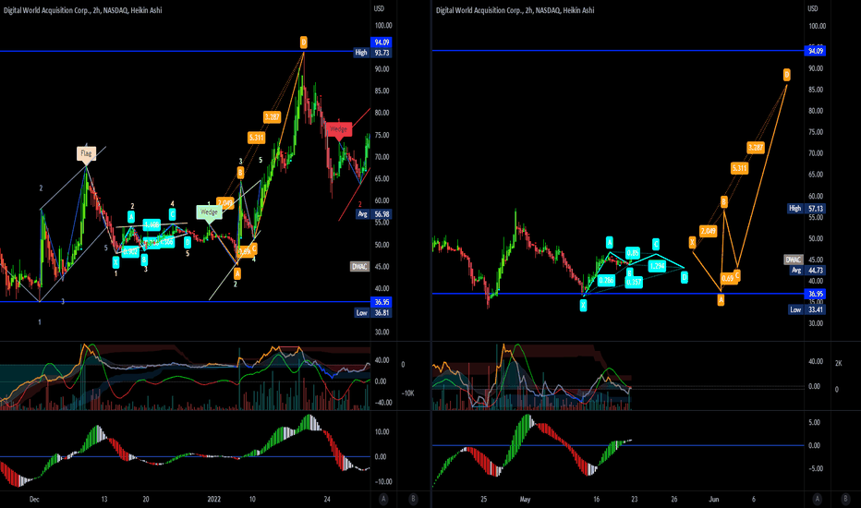Click cyan '0.357' ratio label
The height and width of the screenshot is (508, 861).
(634, 282)
